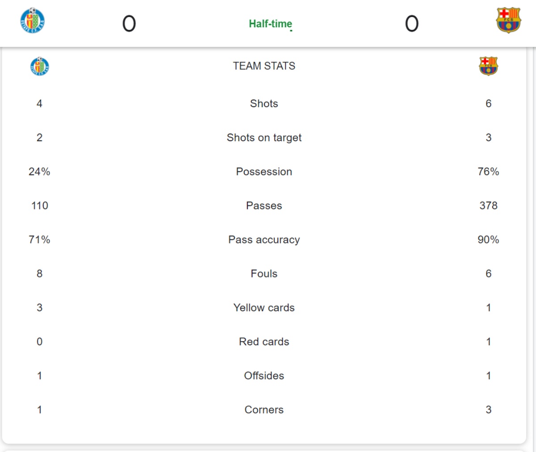Select the Pass accuracy label
536x452 pixels.
(264, 240)
